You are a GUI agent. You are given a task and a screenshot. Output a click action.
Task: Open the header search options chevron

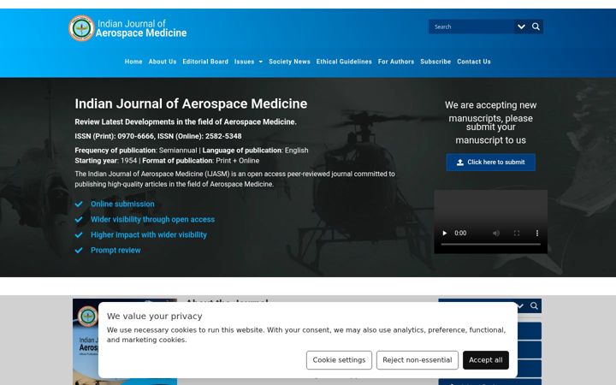521,27
